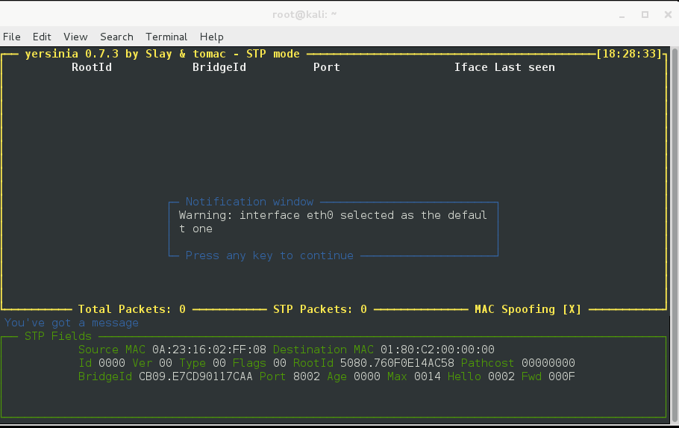Click the Port column header

tap(327, 67)
